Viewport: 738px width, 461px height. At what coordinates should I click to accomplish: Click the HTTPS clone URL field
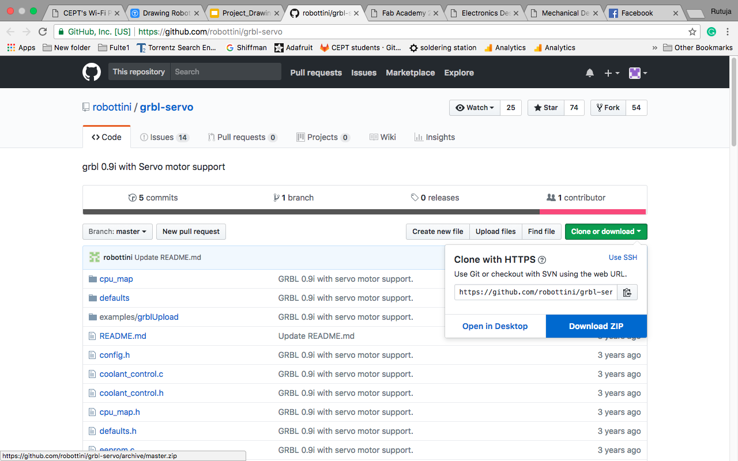[536, 293]
